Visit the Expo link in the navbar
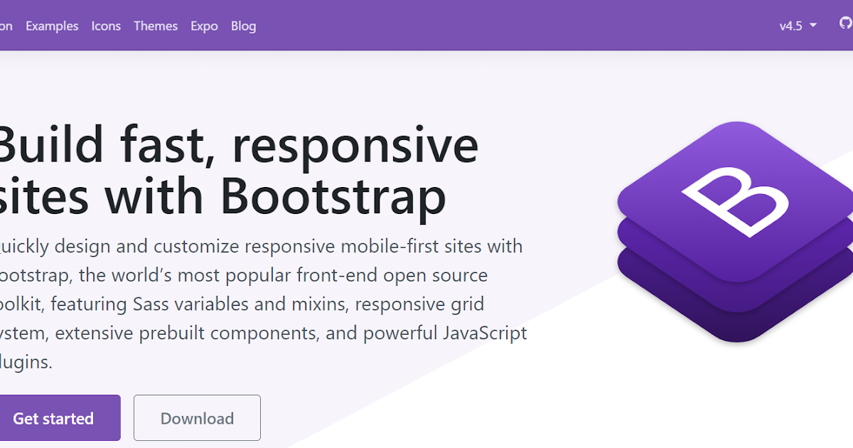Screen dimensions: 853x448 click(x=204, y=26)
